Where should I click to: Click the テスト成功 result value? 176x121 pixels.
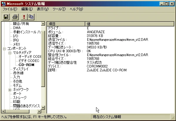point(94,63)
